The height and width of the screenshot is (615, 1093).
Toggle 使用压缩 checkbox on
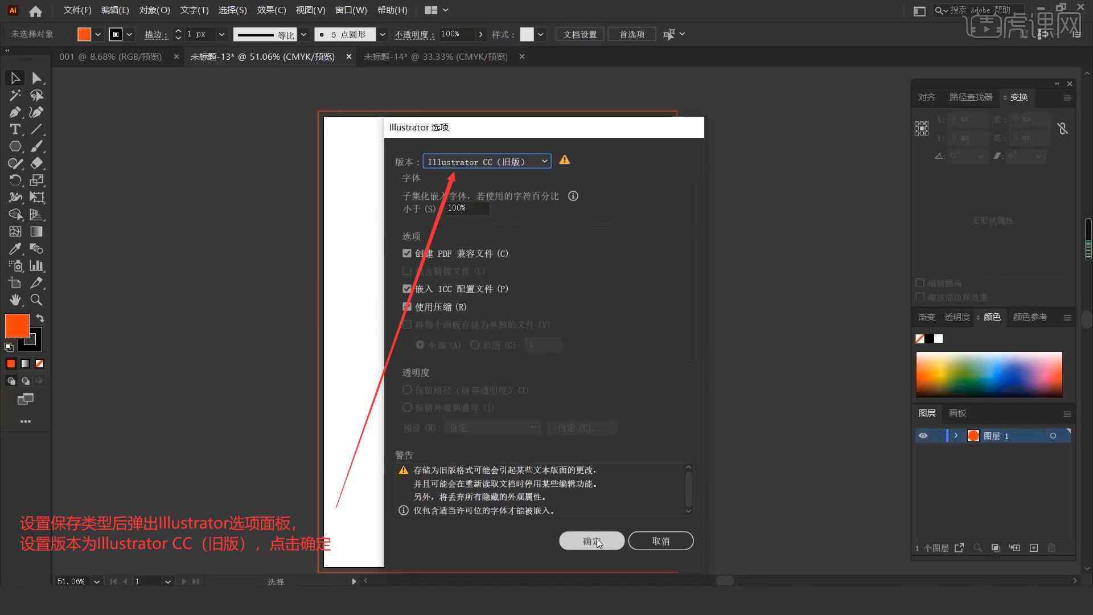pos(406,306)
